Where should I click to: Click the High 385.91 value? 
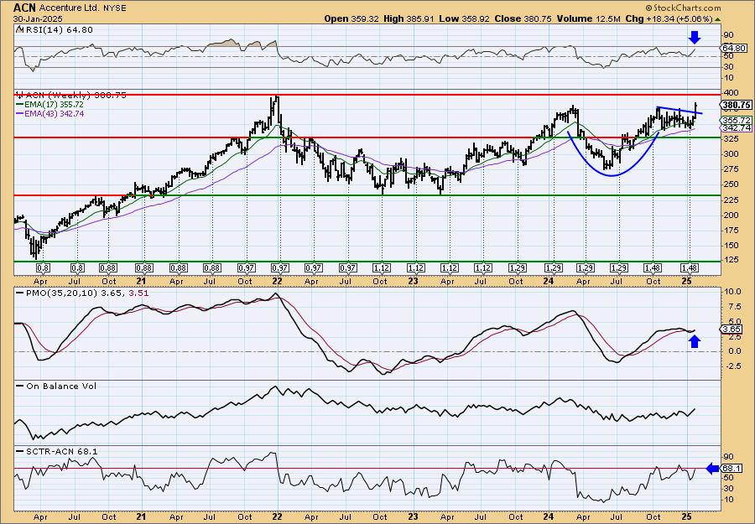coord(409,18)
